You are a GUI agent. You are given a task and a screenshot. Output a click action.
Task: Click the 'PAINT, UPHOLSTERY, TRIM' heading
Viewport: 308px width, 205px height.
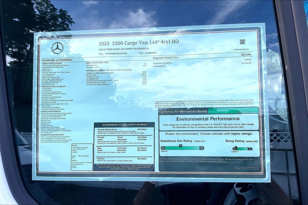click(97, 63)
